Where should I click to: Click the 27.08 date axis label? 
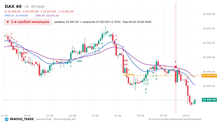[95, 115]
